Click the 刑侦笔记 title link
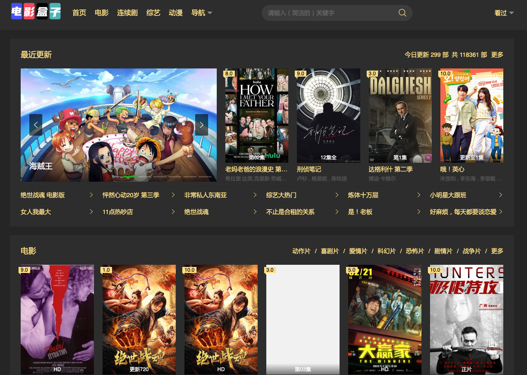Screen dimensions: 527x375 tap(309, 169)
